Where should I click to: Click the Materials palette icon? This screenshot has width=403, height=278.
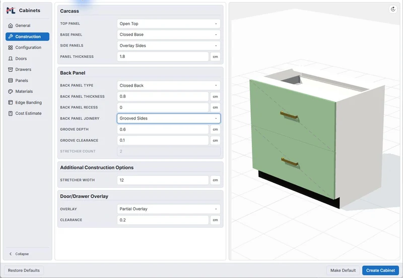10,91
